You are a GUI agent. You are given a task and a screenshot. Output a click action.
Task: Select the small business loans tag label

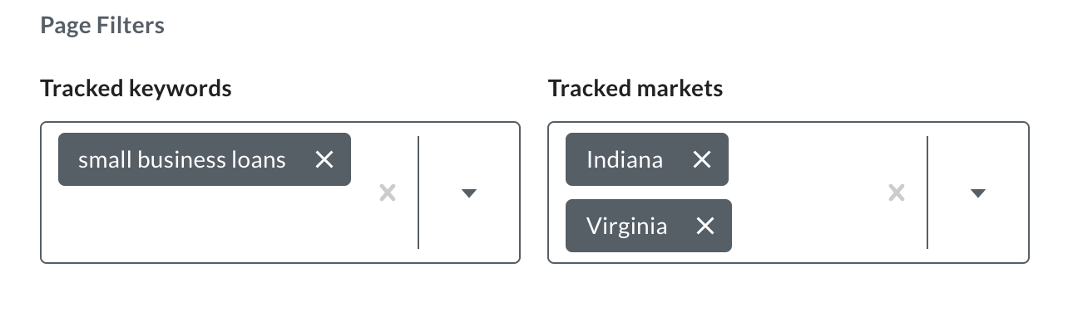point(182,159)
